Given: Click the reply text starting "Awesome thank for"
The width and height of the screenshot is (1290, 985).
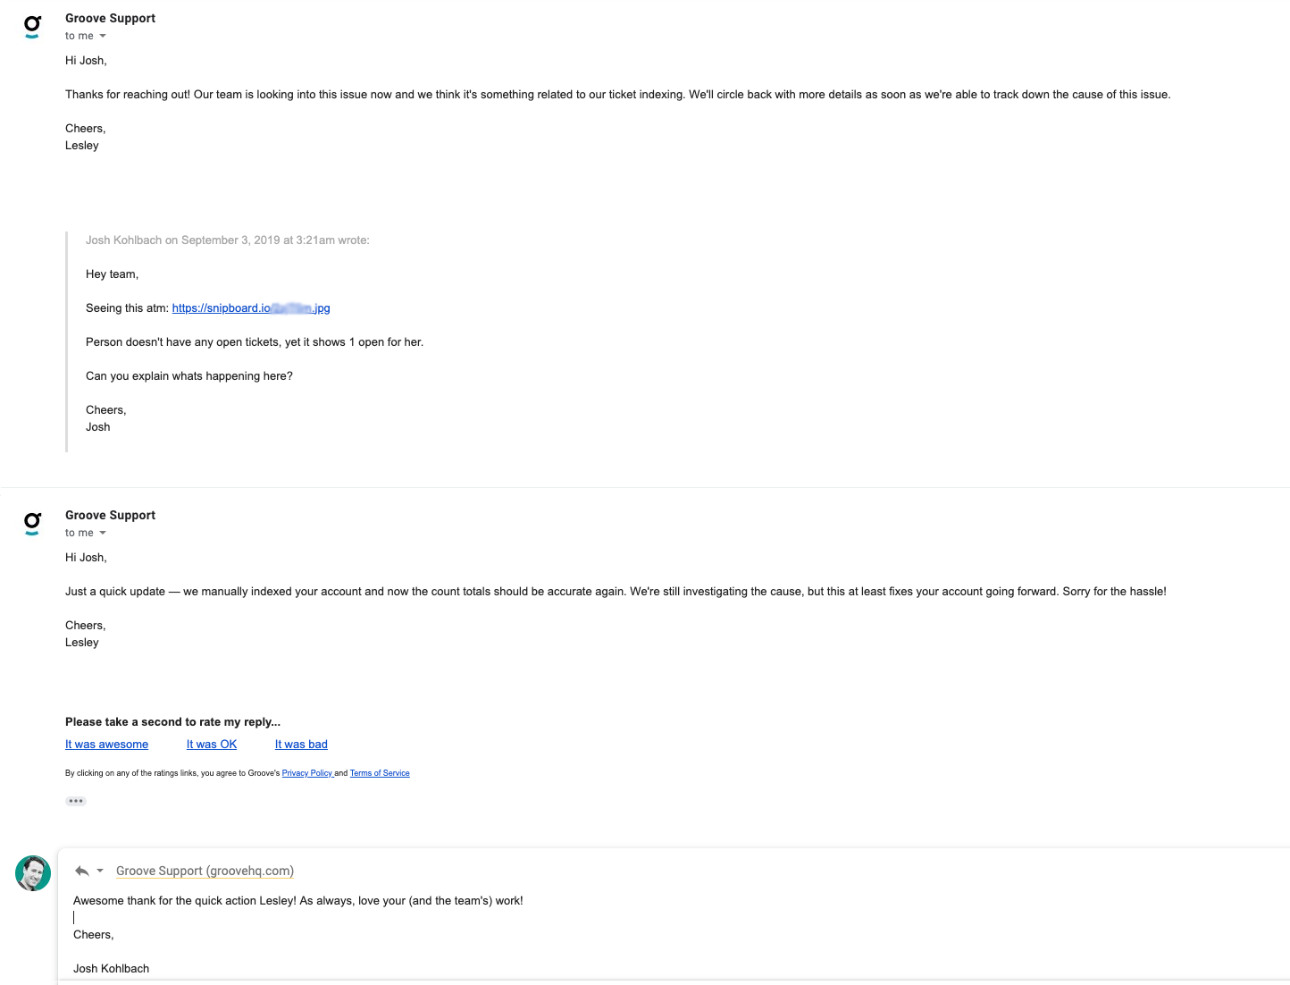Looking at the screenshot, I should [x=297, y=901].
